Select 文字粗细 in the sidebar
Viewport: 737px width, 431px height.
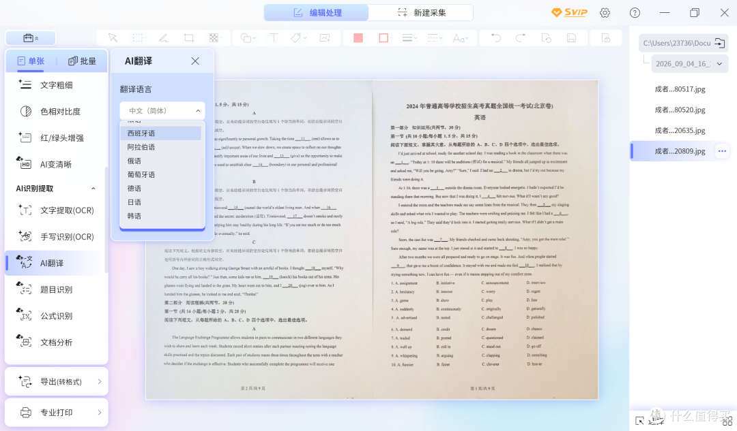click(55, 85)
